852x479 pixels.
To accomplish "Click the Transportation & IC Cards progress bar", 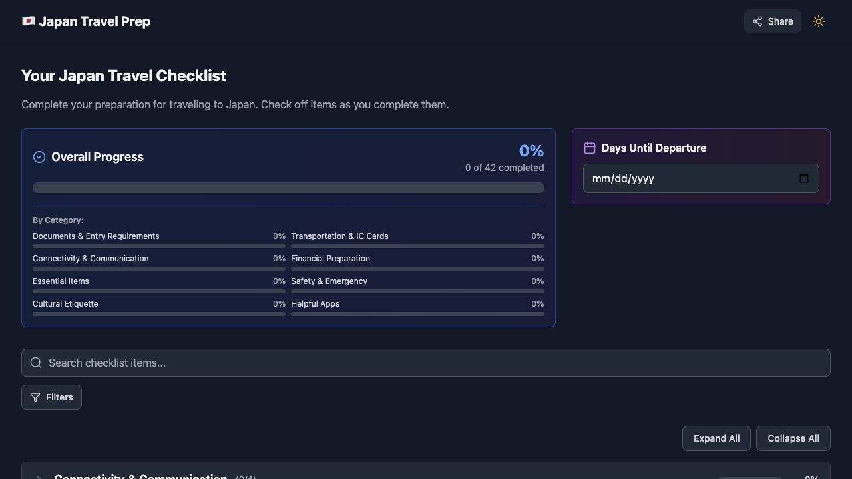I will pyautogui.click(x=417, y=246).
